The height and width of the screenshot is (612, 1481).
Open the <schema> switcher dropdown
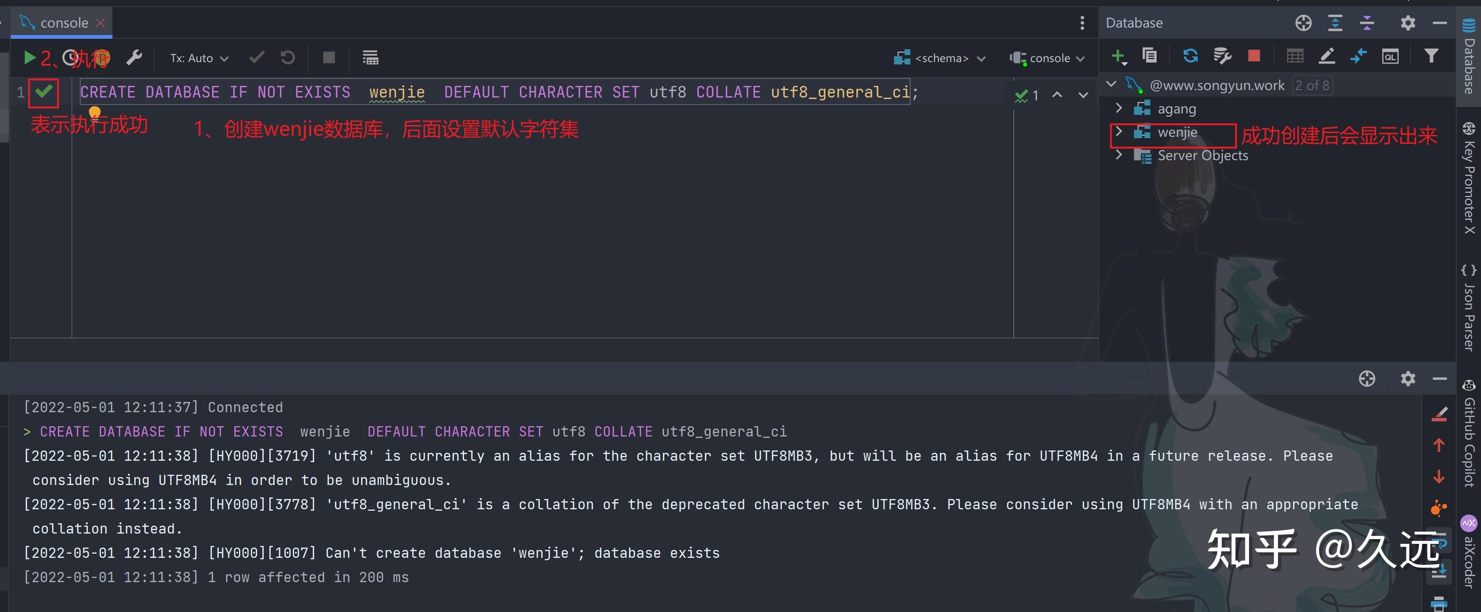(940, 57)
